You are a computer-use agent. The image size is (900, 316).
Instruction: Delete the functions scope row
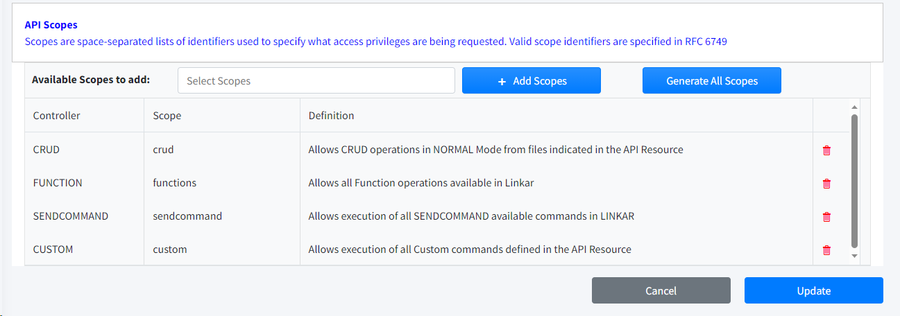(x=826, y=184)
